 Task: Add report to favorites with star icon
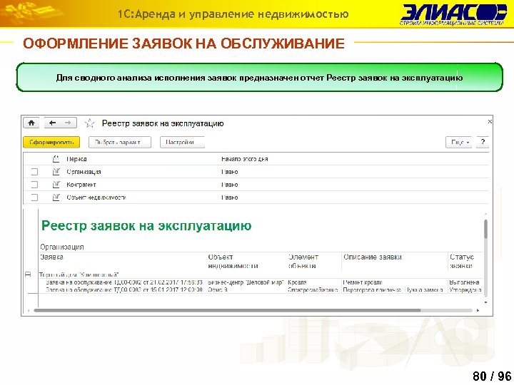pos(89,123)
